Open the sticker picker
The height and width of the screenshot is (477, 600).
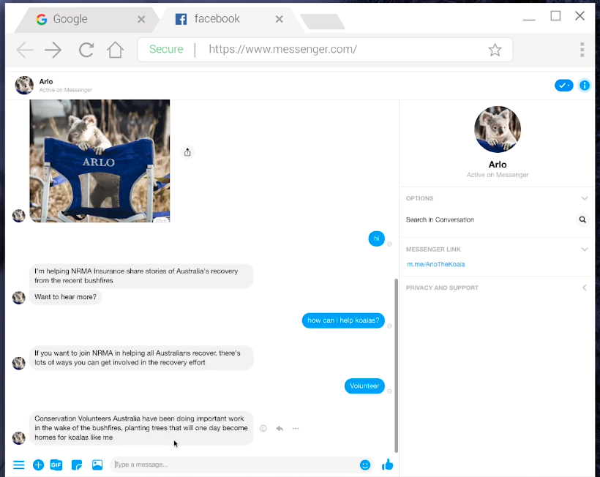click(77, 465)
